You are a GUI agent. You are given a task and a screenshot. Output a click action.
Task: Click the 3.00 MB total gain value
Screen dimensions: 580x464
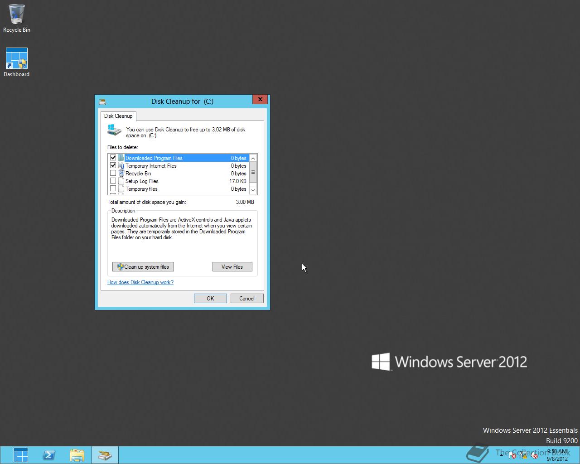pos(245,202)
